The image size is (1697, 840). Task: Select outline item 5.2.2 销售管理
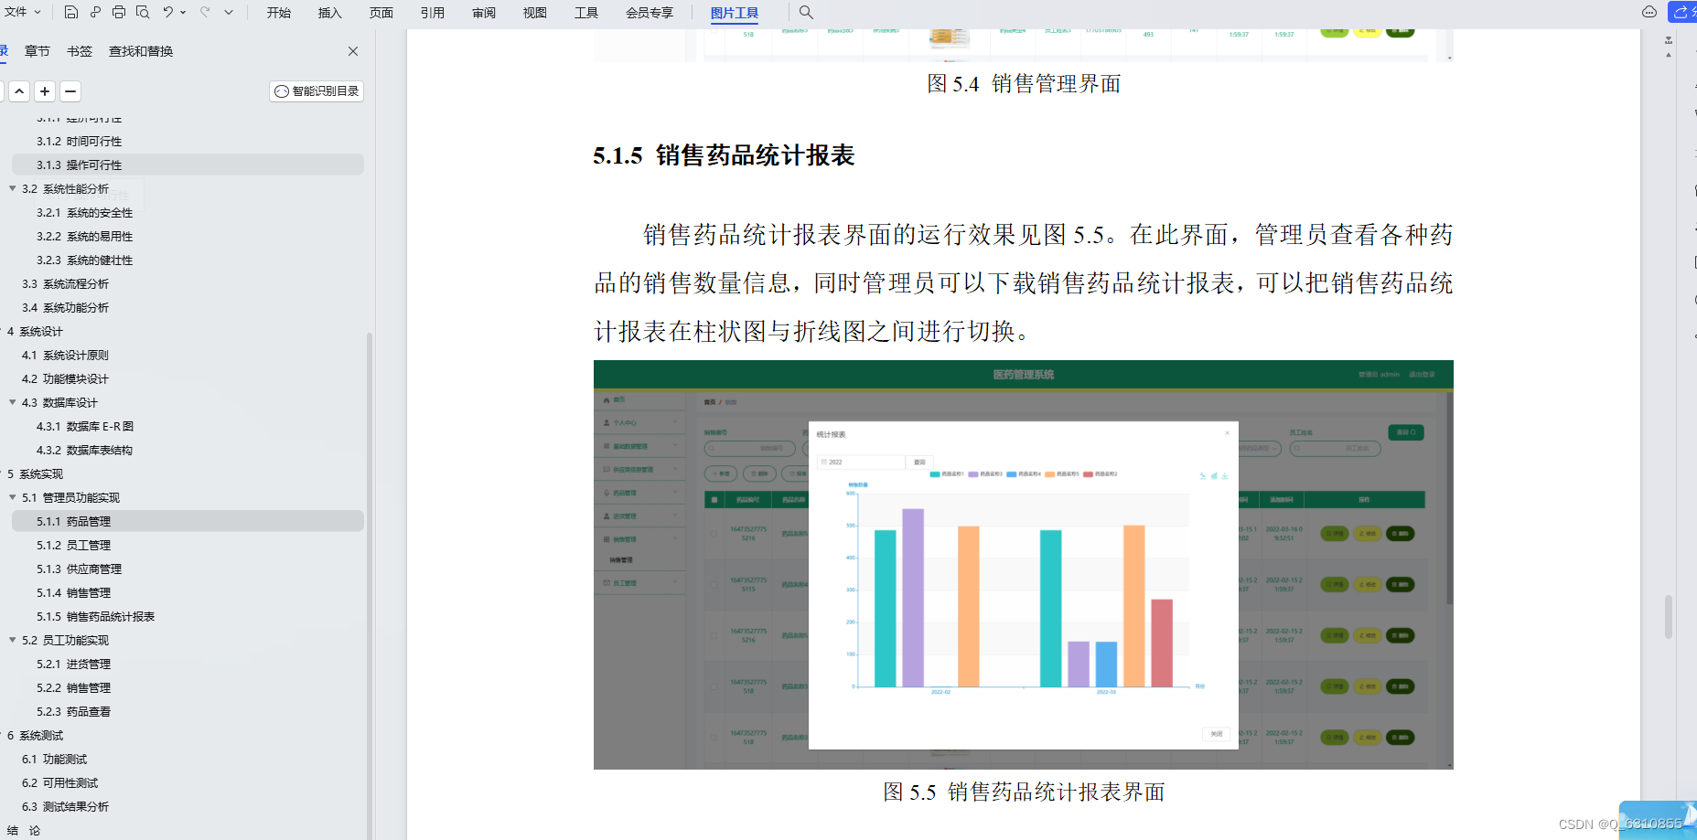(73, 687)
